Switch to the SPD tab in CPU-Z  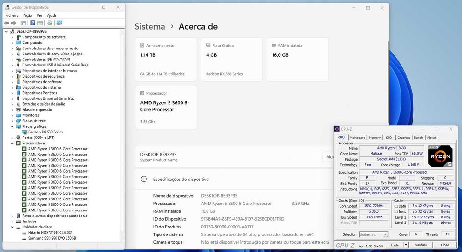pos(389,138)
